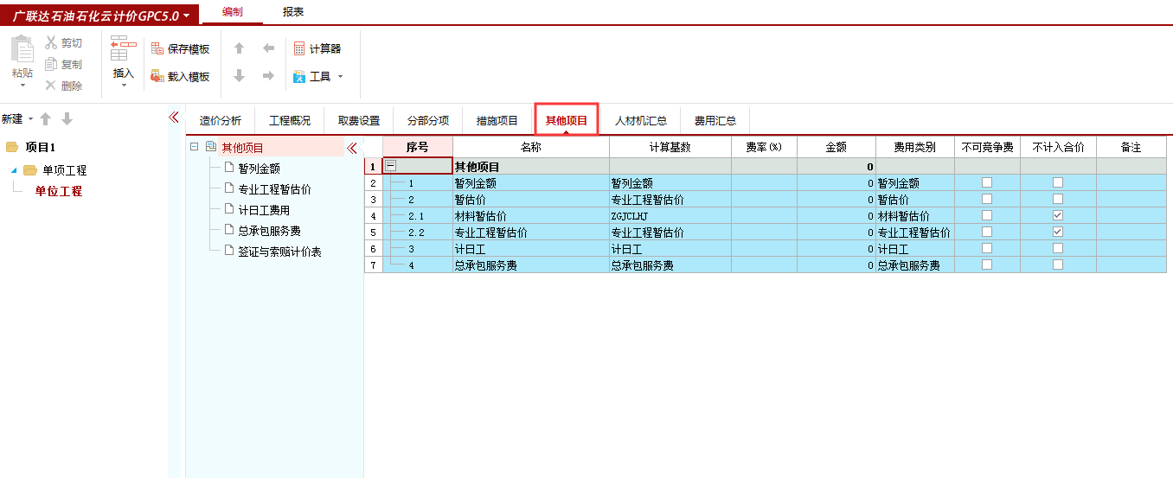1173x478 pixels.
Task: Click the 插入 insert icon
Action: coord(124,48)
